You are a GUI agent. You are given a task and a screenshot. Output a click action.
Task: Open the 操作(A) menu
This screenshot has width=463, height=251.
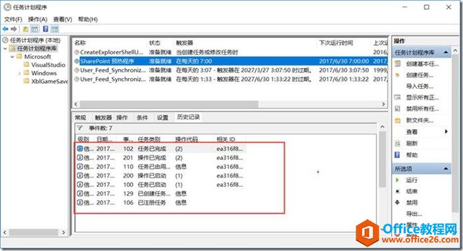[x=37, y=20]
